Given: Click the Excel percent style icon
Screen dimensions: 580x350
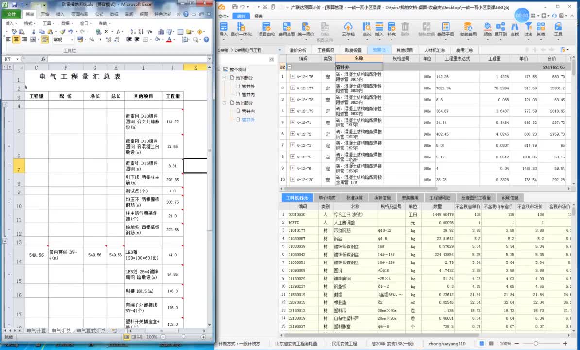Looking at the screenshot, I should [91, 39].
